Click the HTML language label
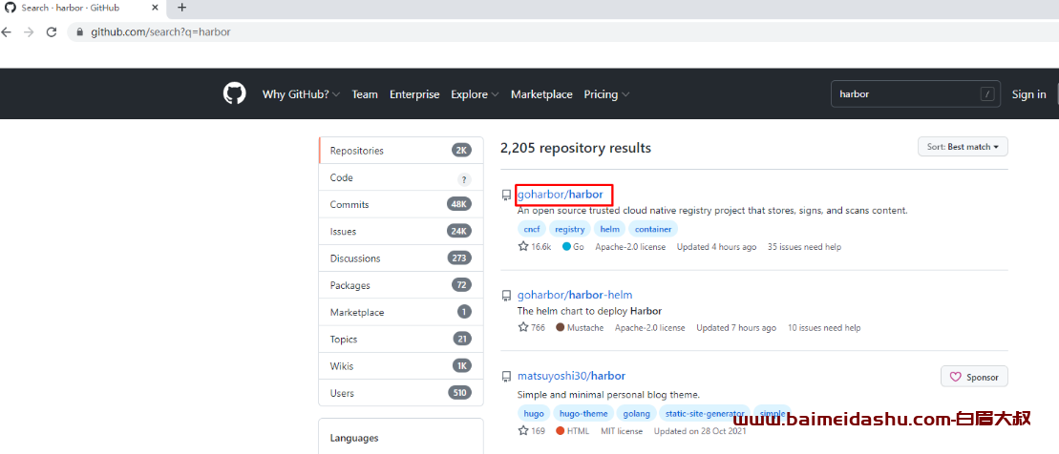1059x454 pixels. (x=572, y=430)
